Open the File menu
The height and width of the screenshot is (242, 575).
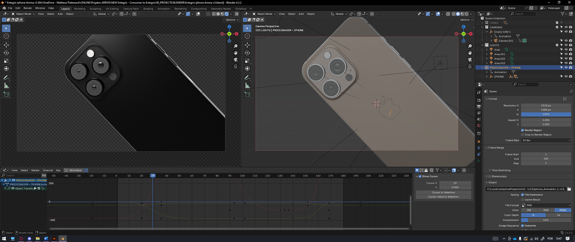[10, 8]
